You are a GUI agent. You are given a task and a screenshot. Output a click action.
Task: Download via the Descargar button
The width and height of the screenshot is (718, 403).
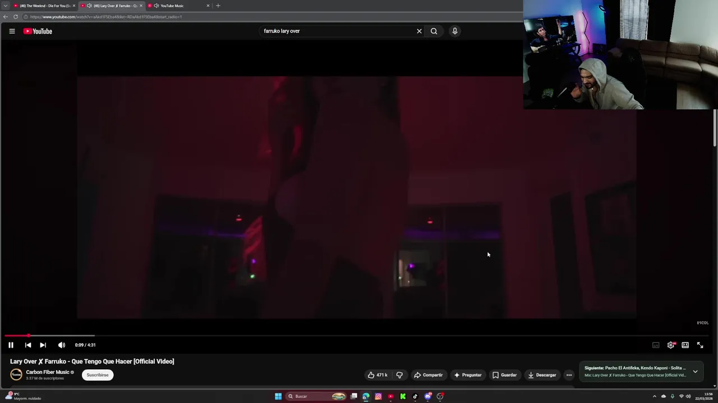coord(542,375)
